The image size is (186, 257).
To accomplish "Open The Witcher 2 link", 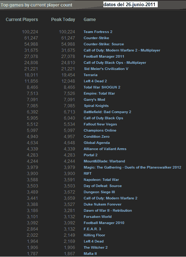I will [96, 248].
